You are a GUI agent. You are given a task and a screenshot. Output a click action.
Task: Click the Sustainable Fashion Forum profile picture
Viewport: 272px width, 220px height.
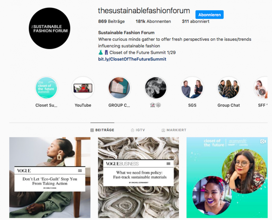tap(50, 28)
